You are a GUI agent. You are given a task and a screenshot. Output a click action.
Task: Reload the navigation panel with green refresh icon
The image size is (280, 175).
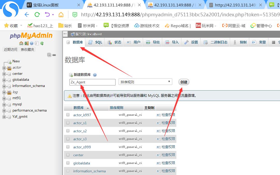click(42, 43)
